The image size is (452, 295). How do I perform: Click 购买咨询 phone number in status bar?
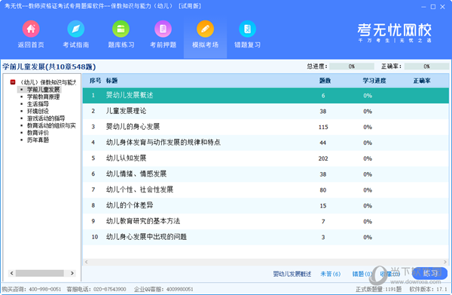(45, 289)
